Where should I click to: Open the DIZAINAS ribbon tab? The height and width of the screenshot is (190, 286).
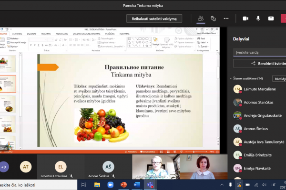pyautogui.click(x=31, y=34)
